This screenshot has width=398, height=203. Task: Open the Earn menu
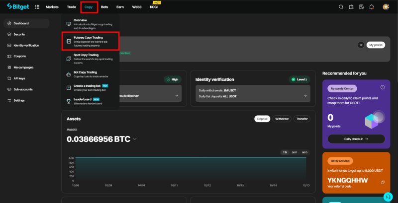click(x=120, y=7)
